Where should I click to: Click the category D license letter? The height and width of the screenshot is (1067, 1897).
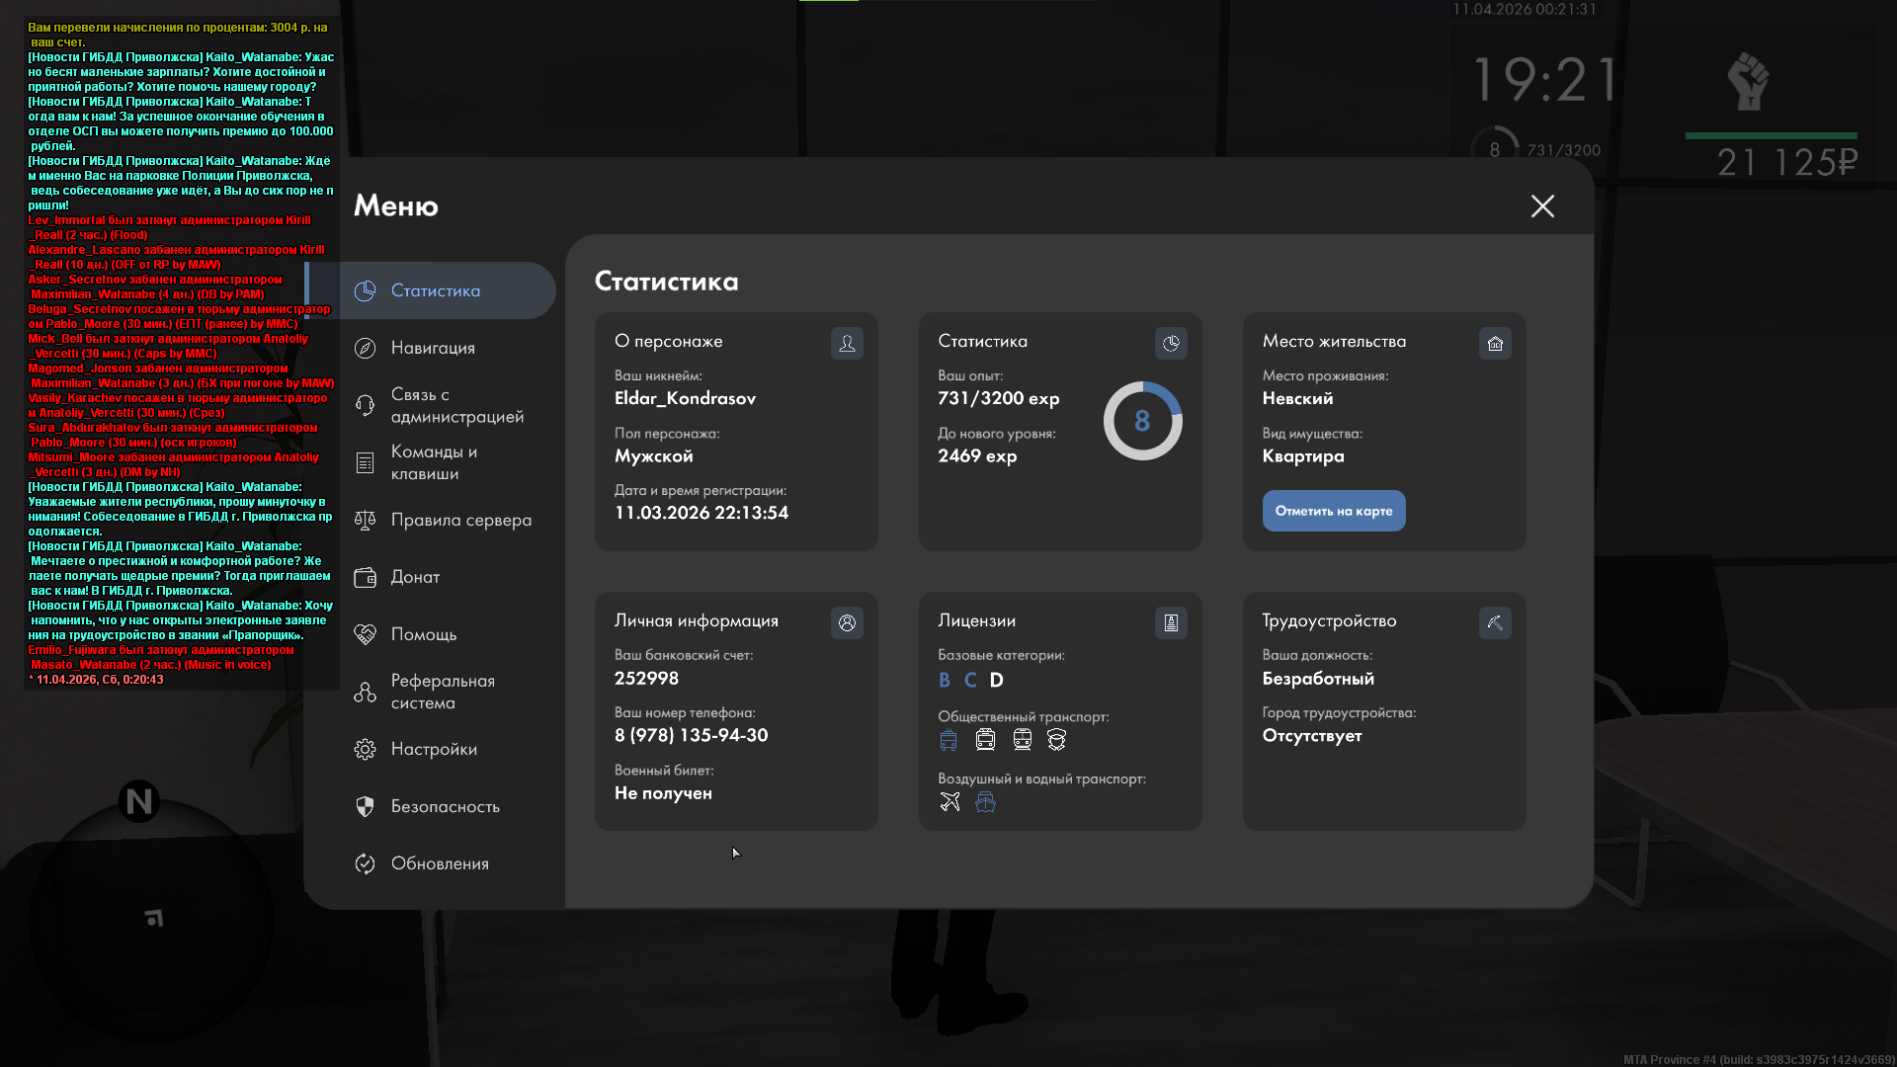pyautogui.click(x=996, y=681)
